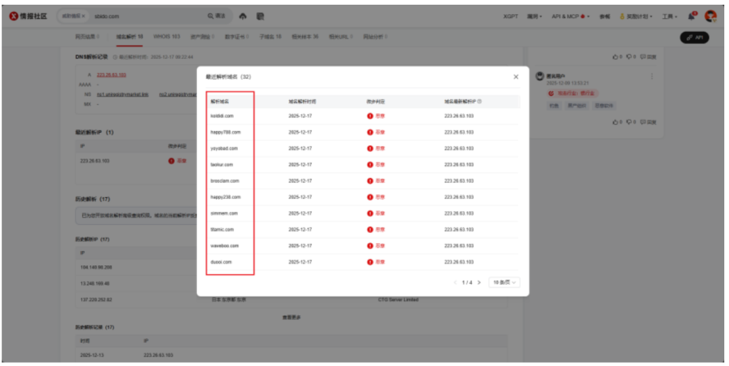Switch to the 子域名 18 tab
The width and height of the screenshot is (729, 366).
pyautogui.click(x=270, y=36)
